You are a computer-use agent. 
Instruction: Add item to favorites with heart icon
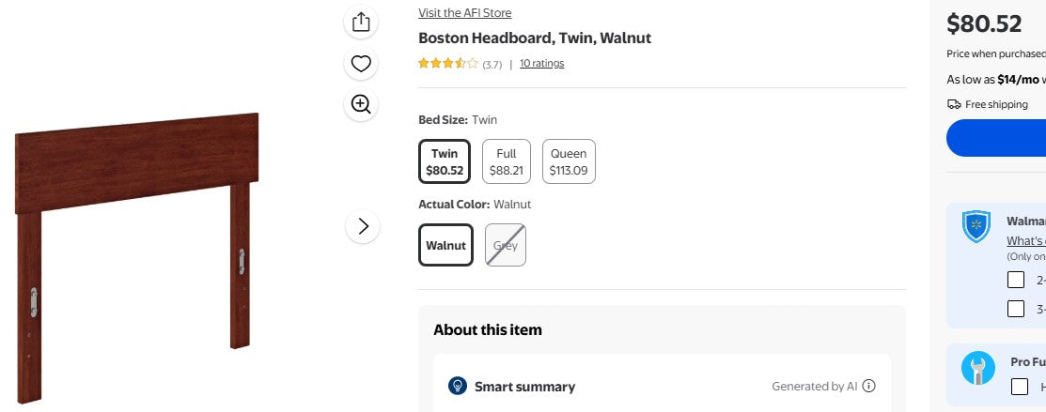pos(362,64)
